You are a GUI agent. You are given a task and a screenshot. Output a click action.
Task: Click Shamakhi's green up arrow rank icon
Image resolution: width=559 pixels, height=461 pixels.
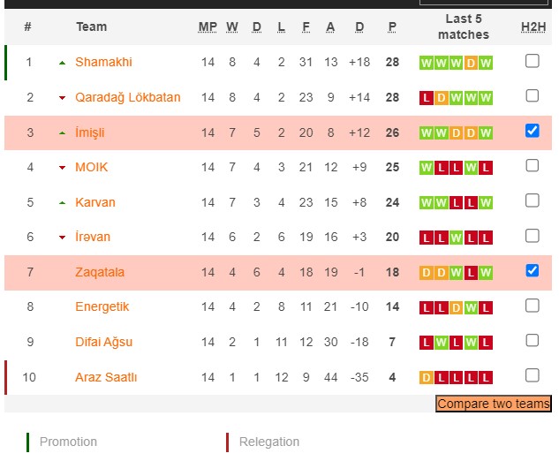[62, 63]
